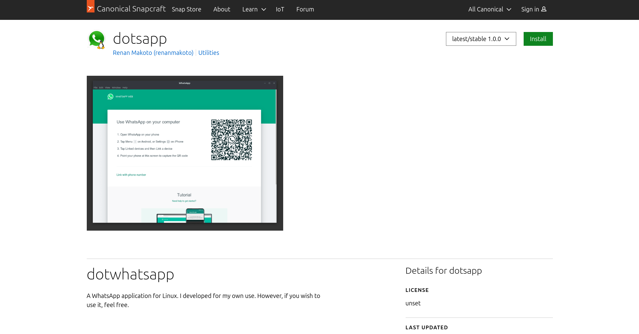Click the dotsapp page title
This screenshot has width=639, height=334.
coord(140,39)
